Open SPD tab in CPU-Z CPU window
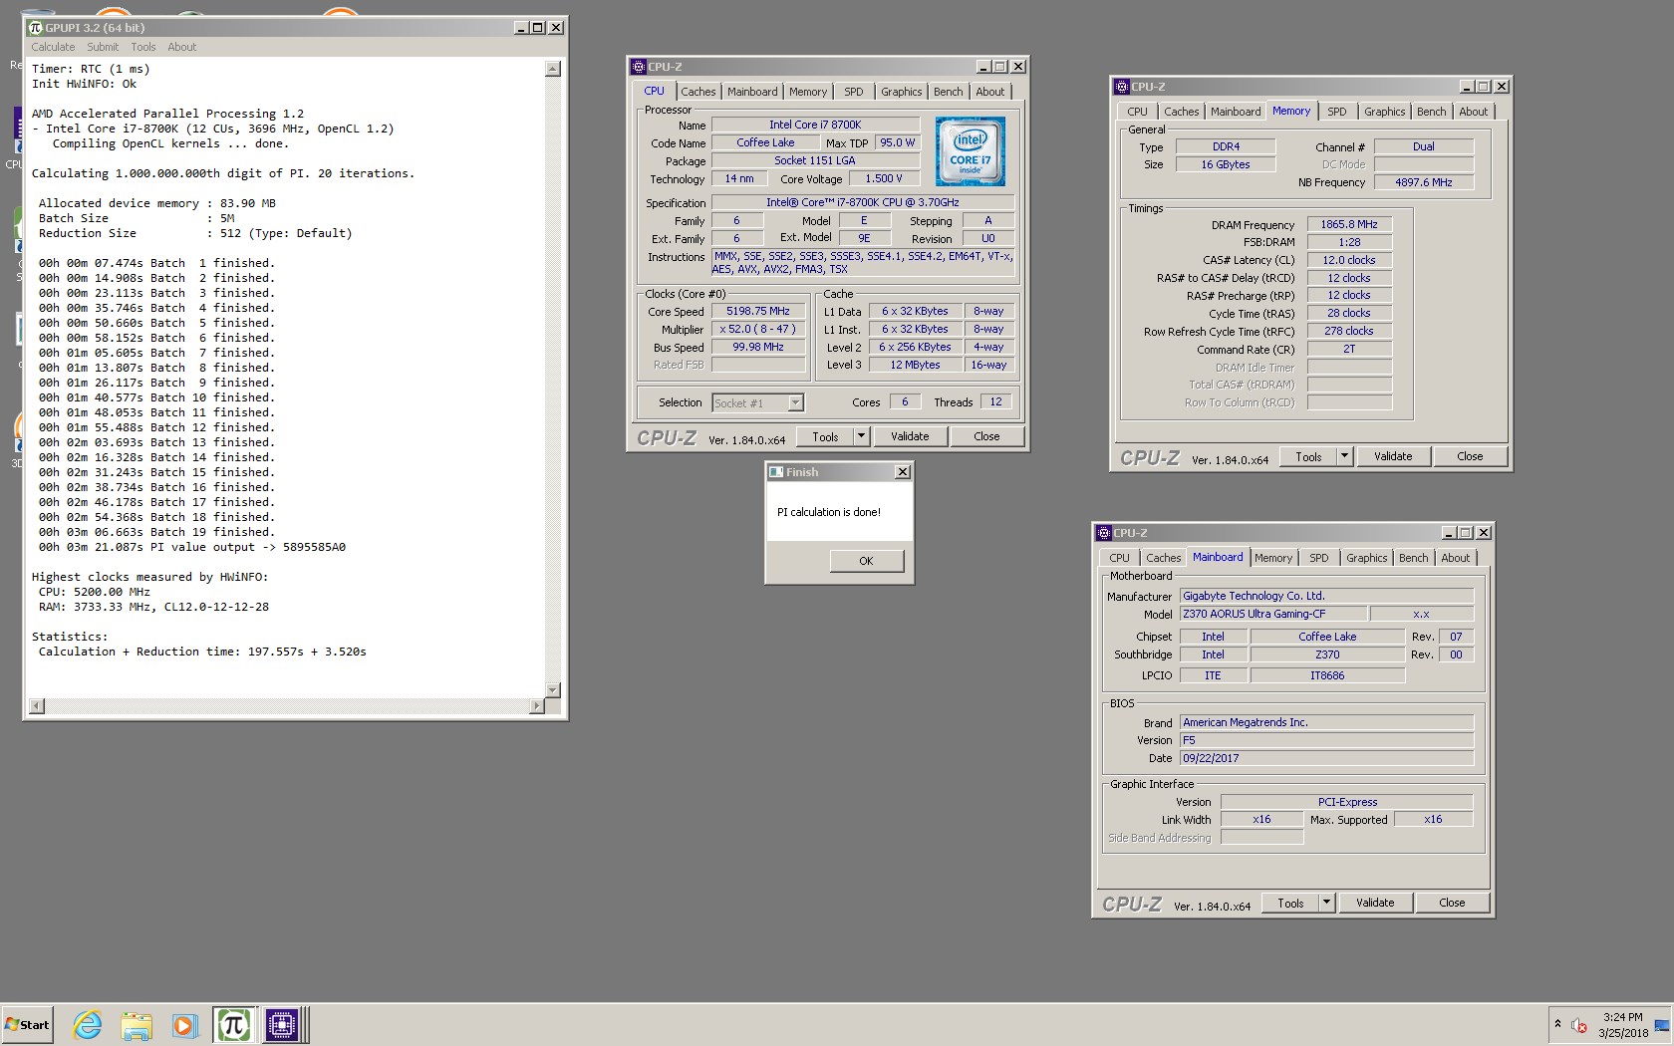Image resolution: width=1674 pixels, height=1046 pixels. tap(854, 92)
